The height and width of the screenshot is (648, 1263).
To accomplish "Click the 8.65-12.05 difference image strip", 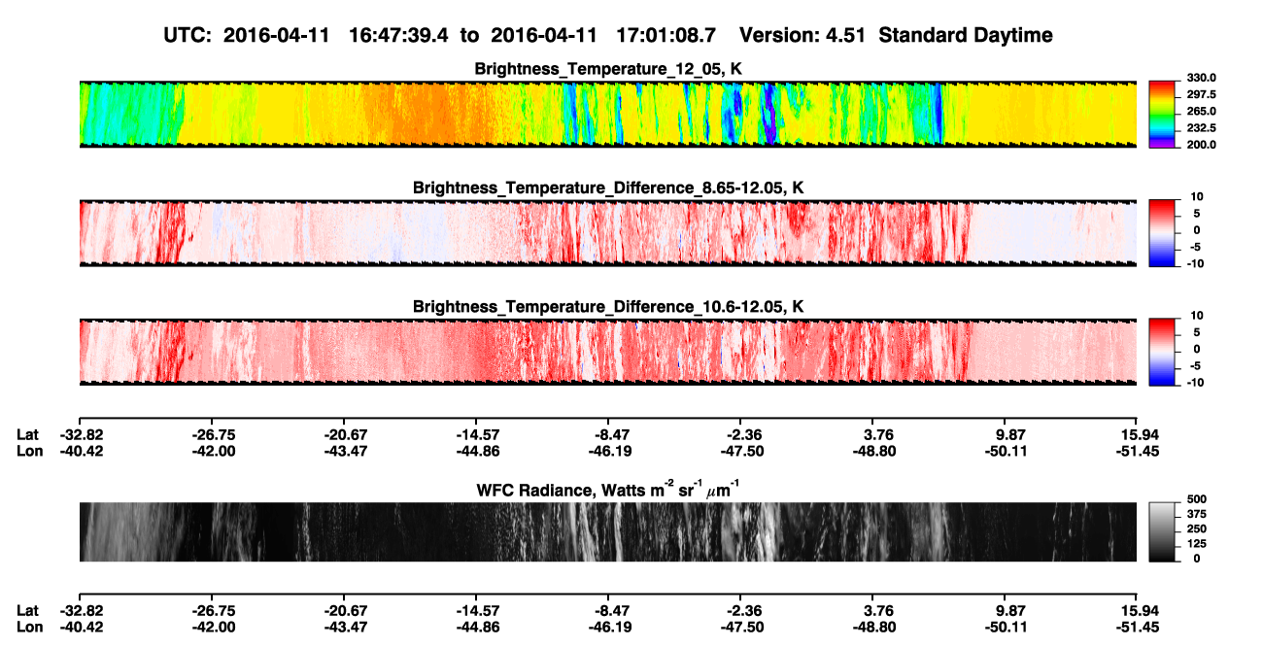I will [x=607, y=232].
